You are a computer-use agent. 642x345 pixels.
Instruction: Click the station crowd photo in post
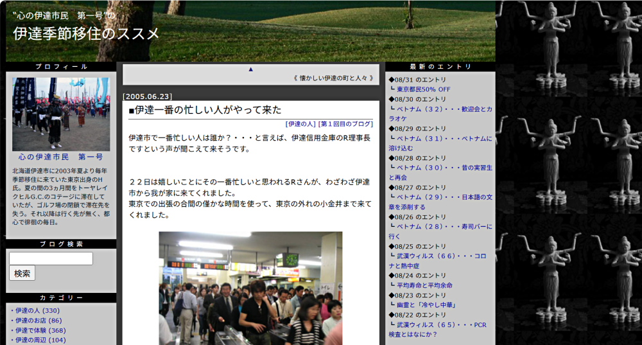point(250,288)
